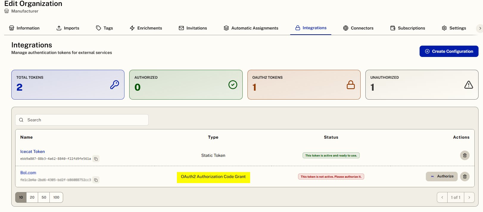The width and height of the screenshot is (483, 212).
Task: Click the checkmark icon in Authorized card
Action: [x=233, y=85]
